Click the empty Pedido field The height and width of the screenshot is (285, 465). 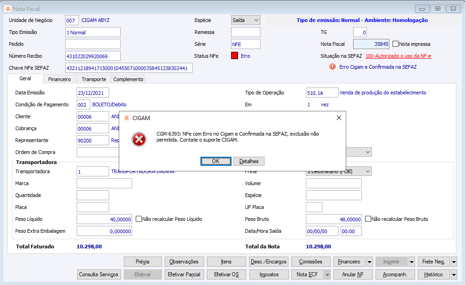coord(93,44)
